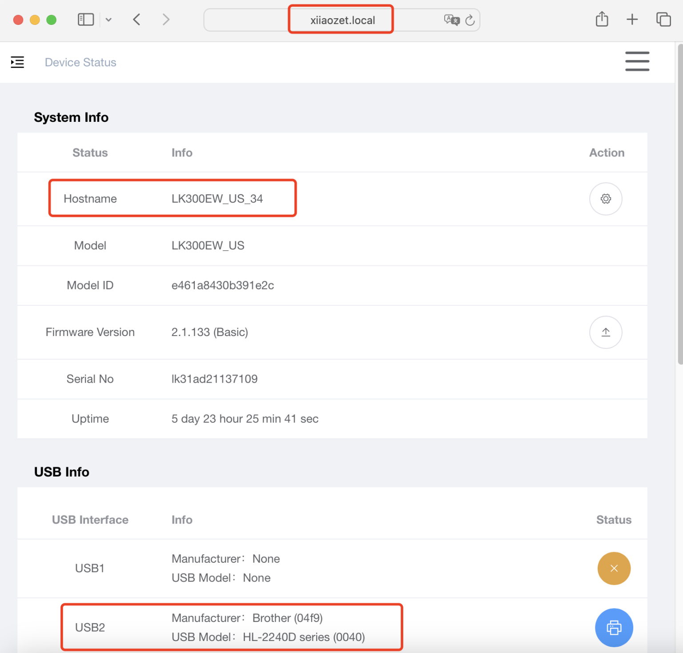
Task: Click the Safari translate page icon
Action: click(451, 20)
